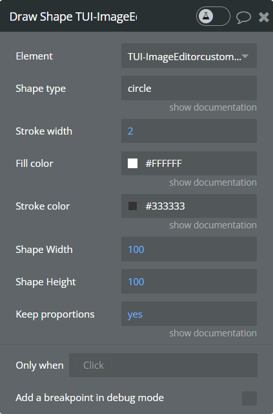
Task: Open the dark Stroke color swatch
Action: (132, 206)
